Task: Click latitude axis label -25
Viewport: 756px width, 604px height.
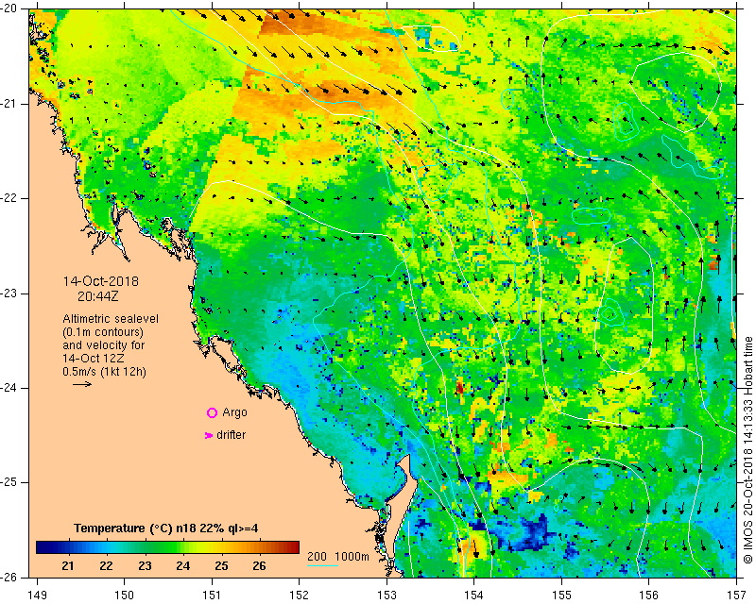Action: [x=10, y=482]
